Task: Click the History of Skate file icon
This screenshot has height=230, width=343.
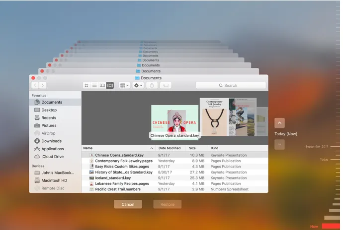Action: pos(91,172)
